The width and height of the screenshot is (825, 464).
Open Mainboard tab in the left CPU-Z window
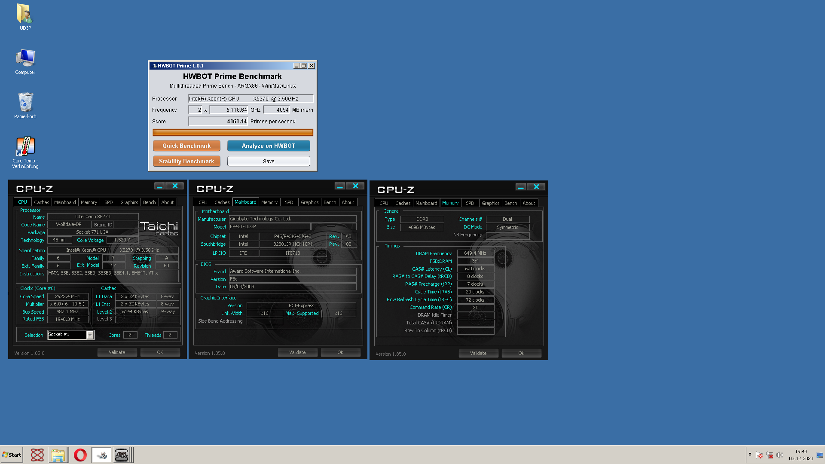point(65,202)
